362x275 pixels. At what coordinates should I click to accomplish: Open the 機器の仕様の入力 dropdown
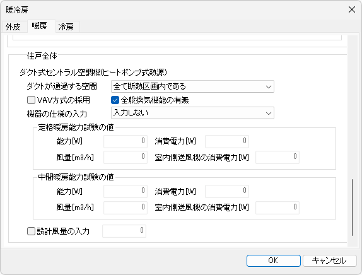point(192,113)
